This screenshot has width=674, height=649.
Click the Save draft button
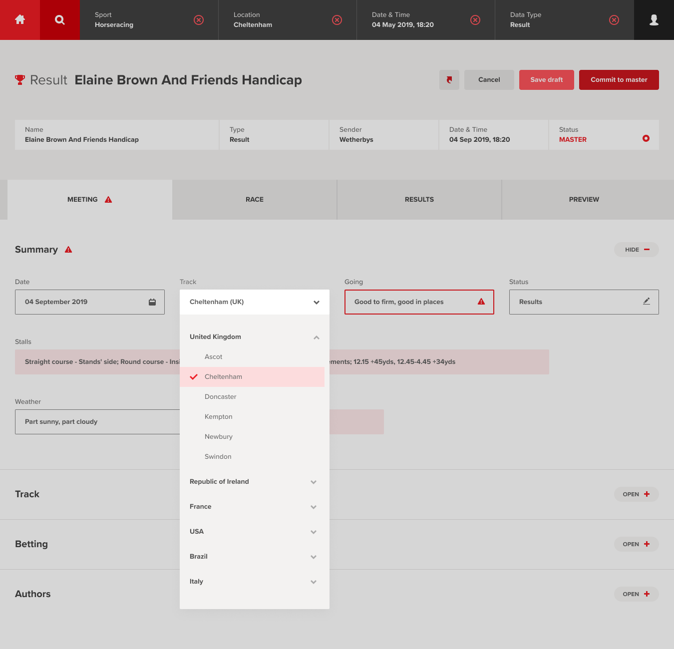point(546,80)
